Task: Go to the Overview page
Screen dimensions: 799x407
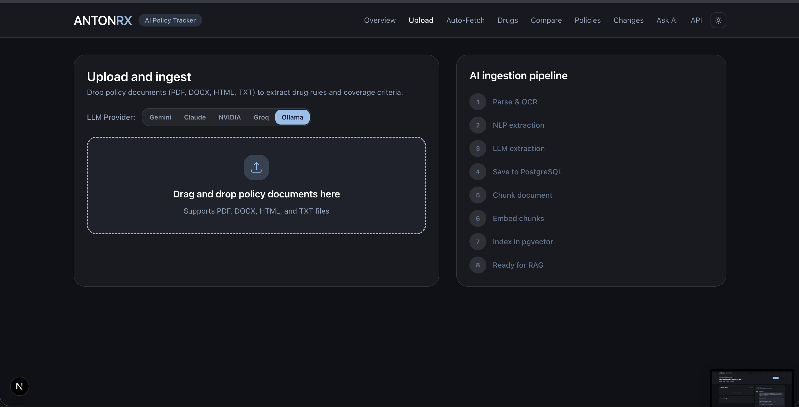Action: click(x=380, y=20)
